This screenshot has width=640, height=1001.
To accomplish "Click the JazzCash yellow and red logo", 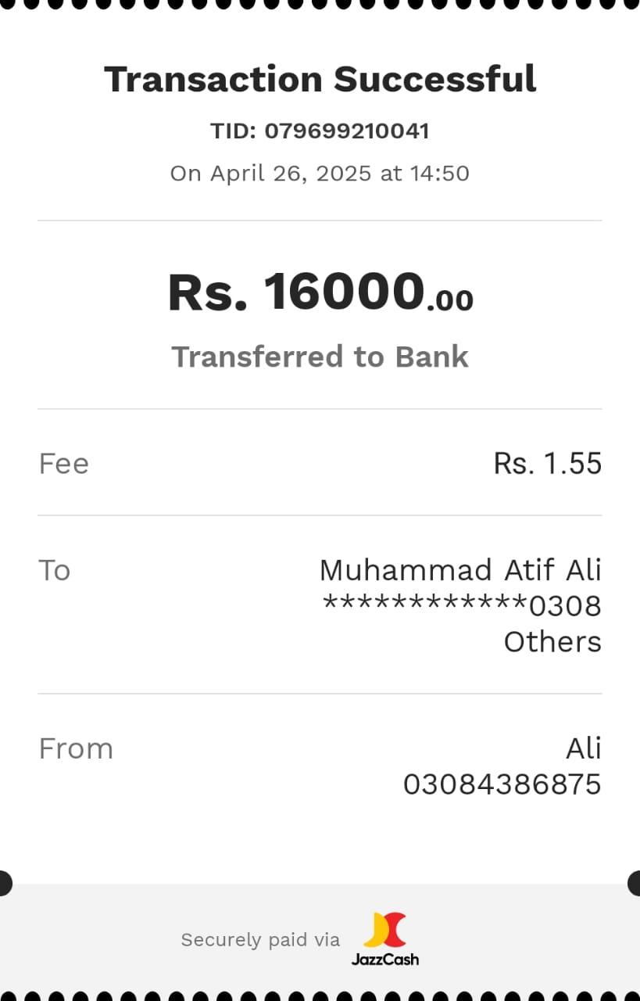I will (384, 929).
